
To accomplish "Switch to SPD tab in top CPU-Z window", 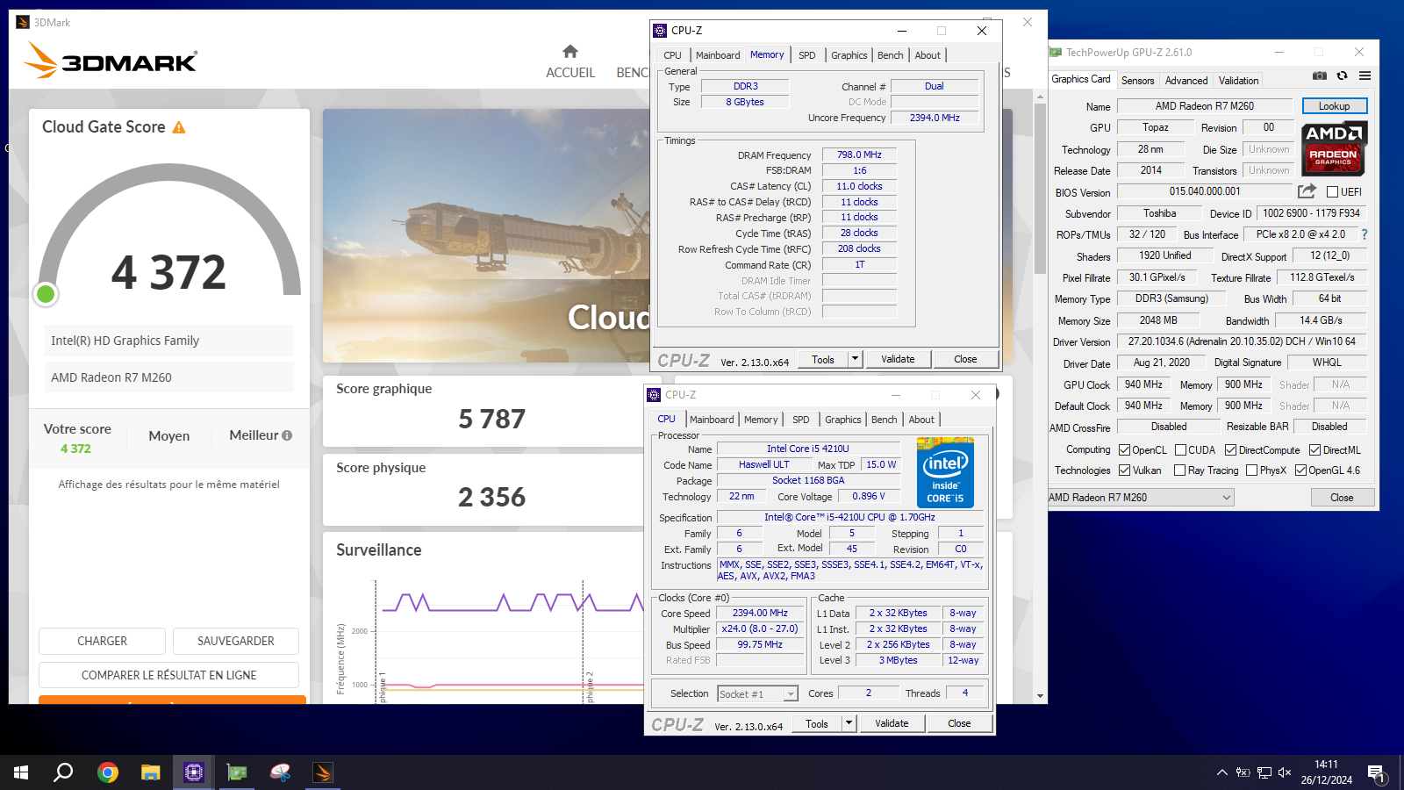I will (807, 55).
